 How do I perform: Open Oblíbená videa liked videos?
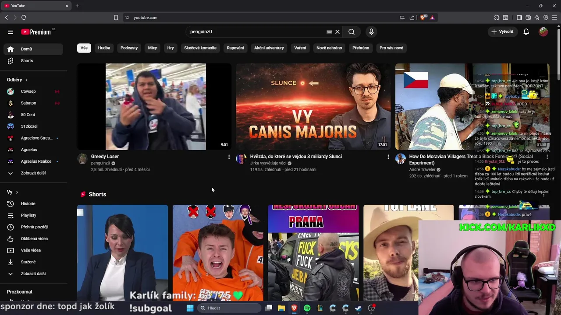click(33, 238)
